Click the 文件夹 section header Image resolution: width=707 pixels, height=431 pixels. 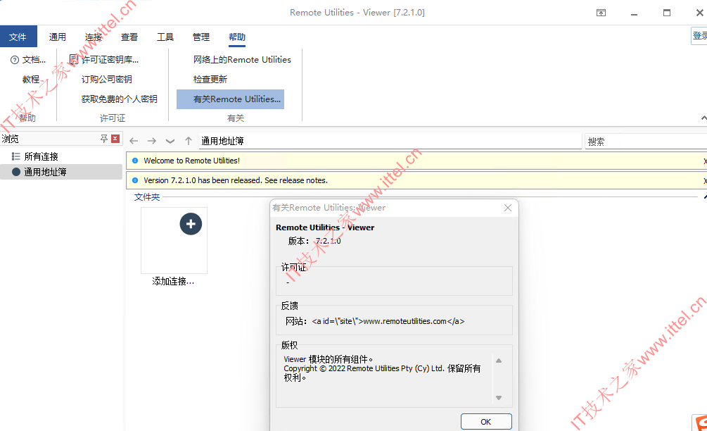[x=147, y=197]
